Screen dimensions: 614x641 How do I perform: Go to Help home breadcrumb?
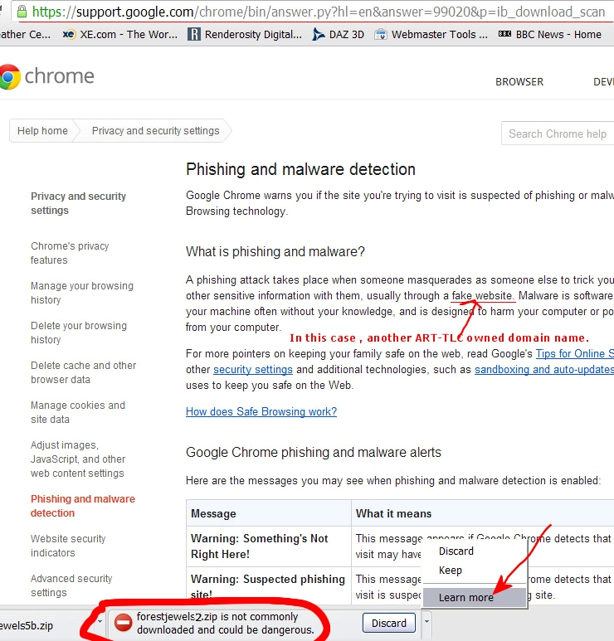tap(42, 131)
